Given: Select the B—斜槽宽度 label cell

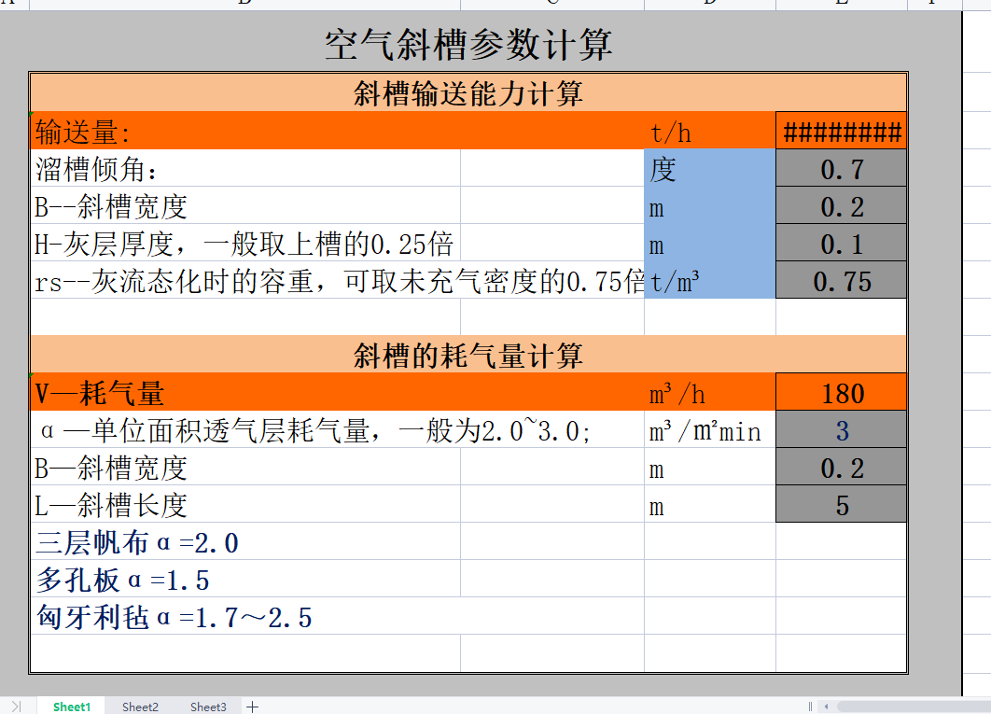Looking at the screenshot, I should [245, 468].
